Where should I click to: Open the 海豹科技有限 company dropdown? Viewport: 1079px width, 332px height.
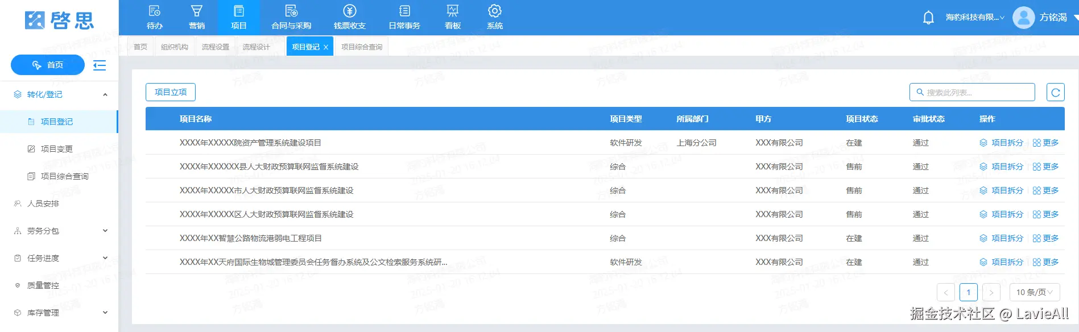point(975,18)
